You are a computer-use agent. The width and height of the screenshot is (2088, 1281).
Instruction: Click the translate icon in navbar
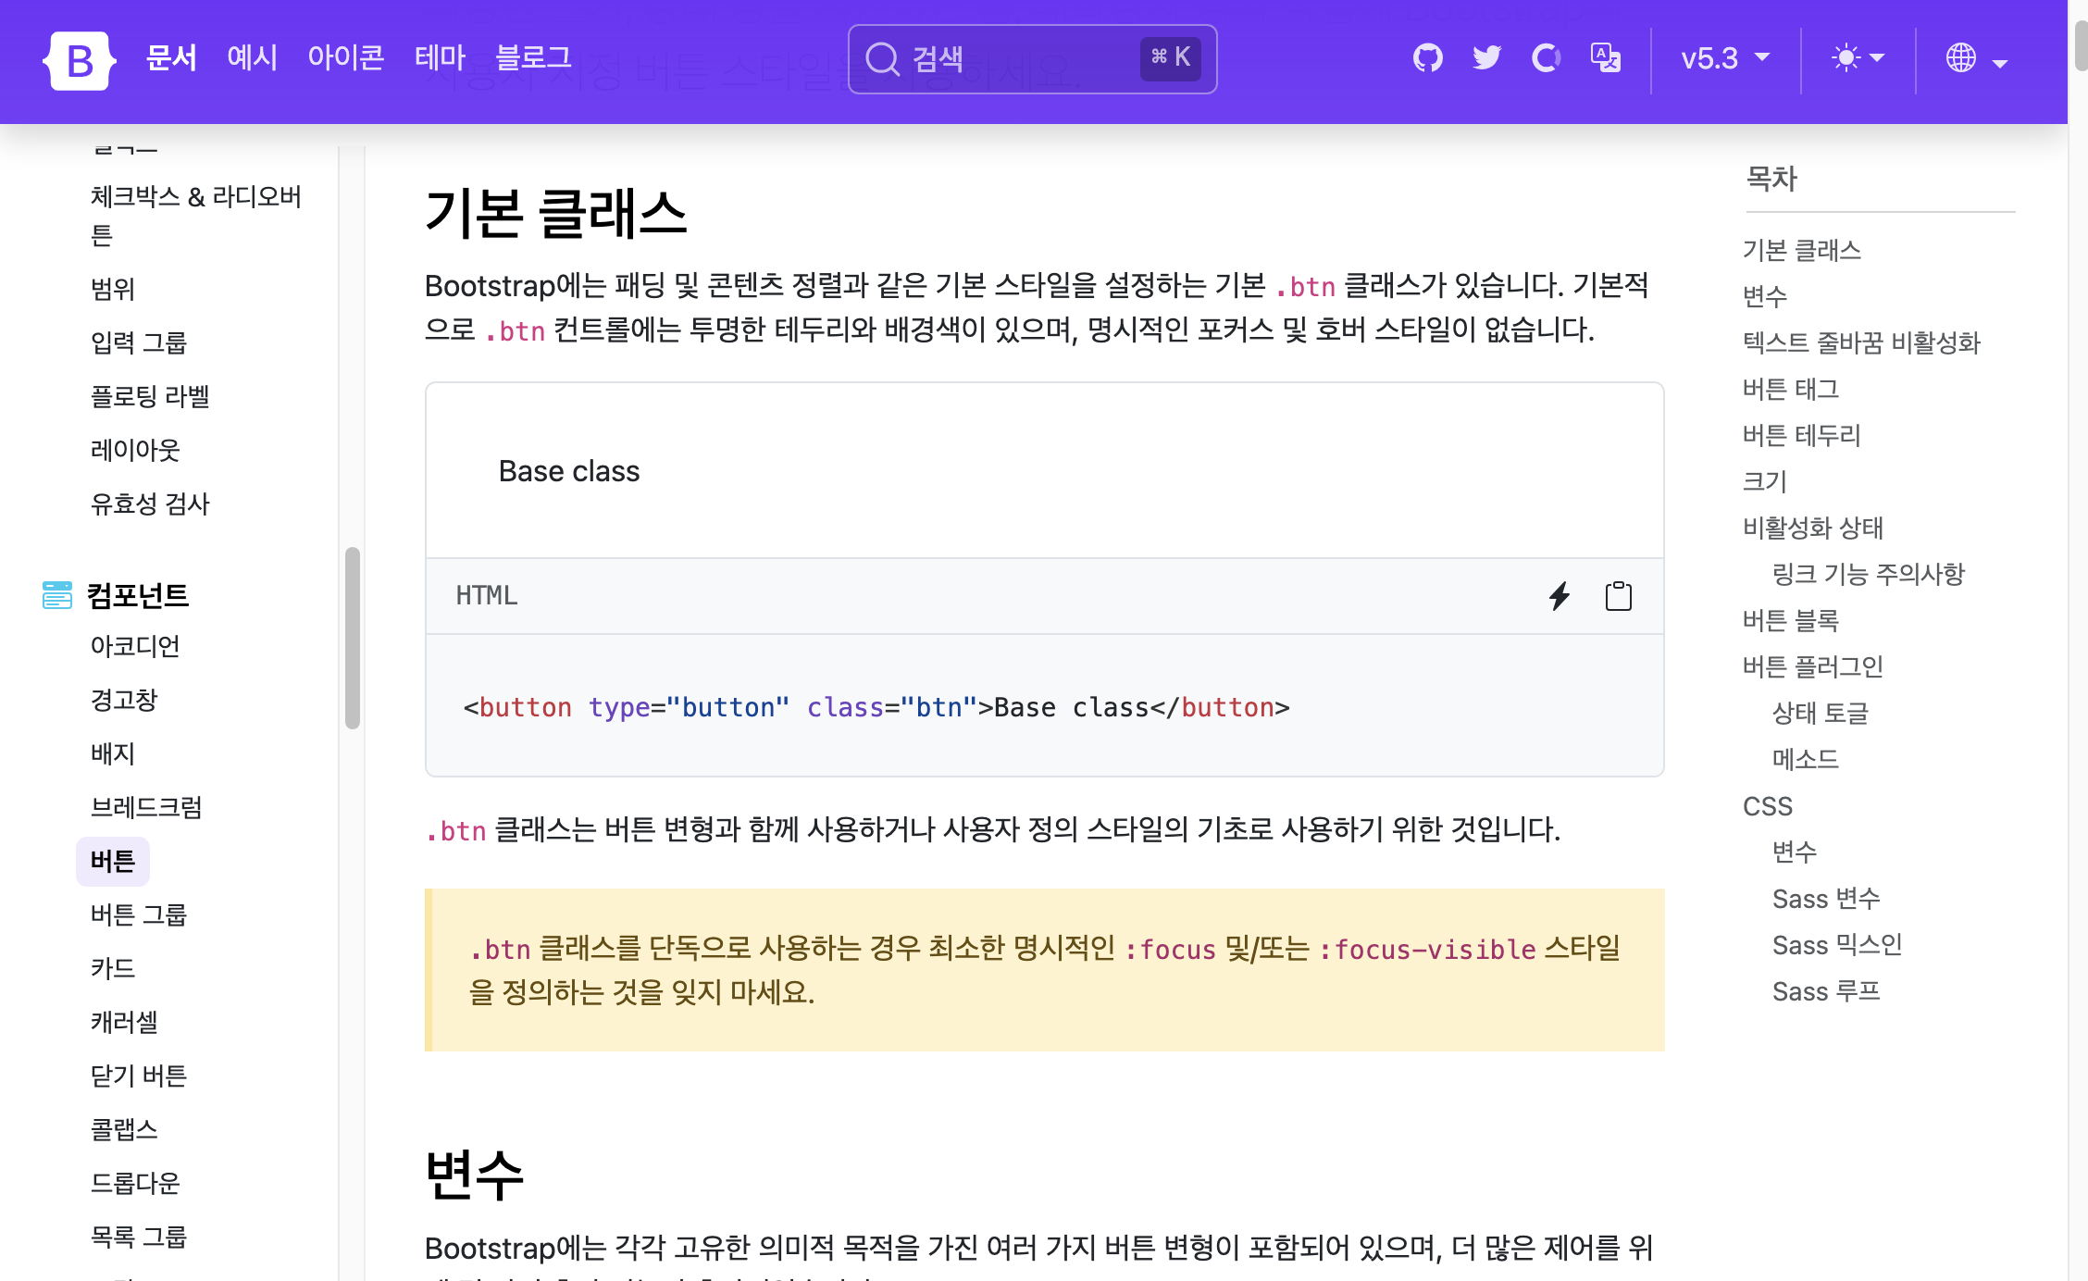tap(1605, 58)
